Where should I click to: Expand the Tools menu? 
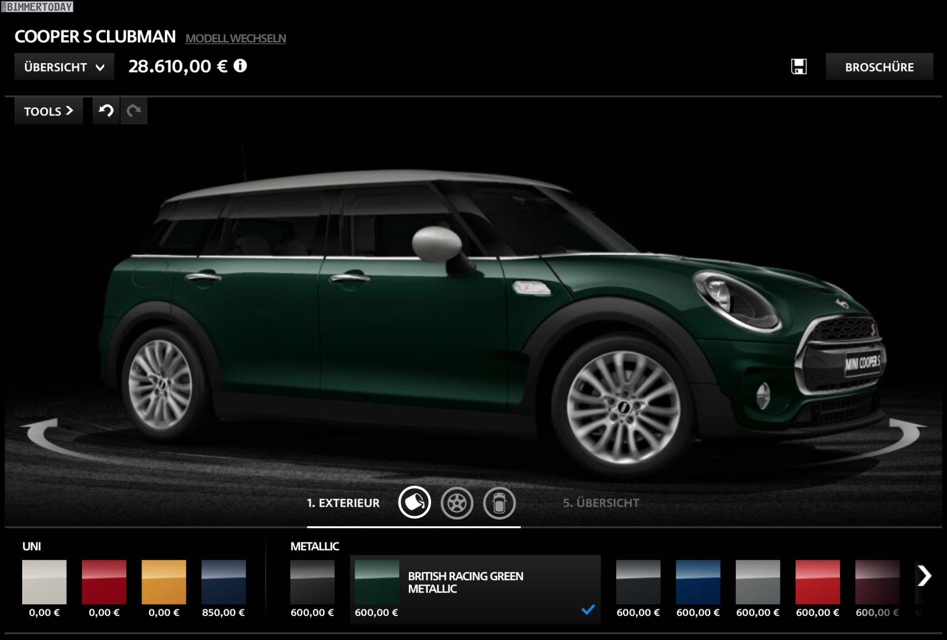click(x=48, y=111)
